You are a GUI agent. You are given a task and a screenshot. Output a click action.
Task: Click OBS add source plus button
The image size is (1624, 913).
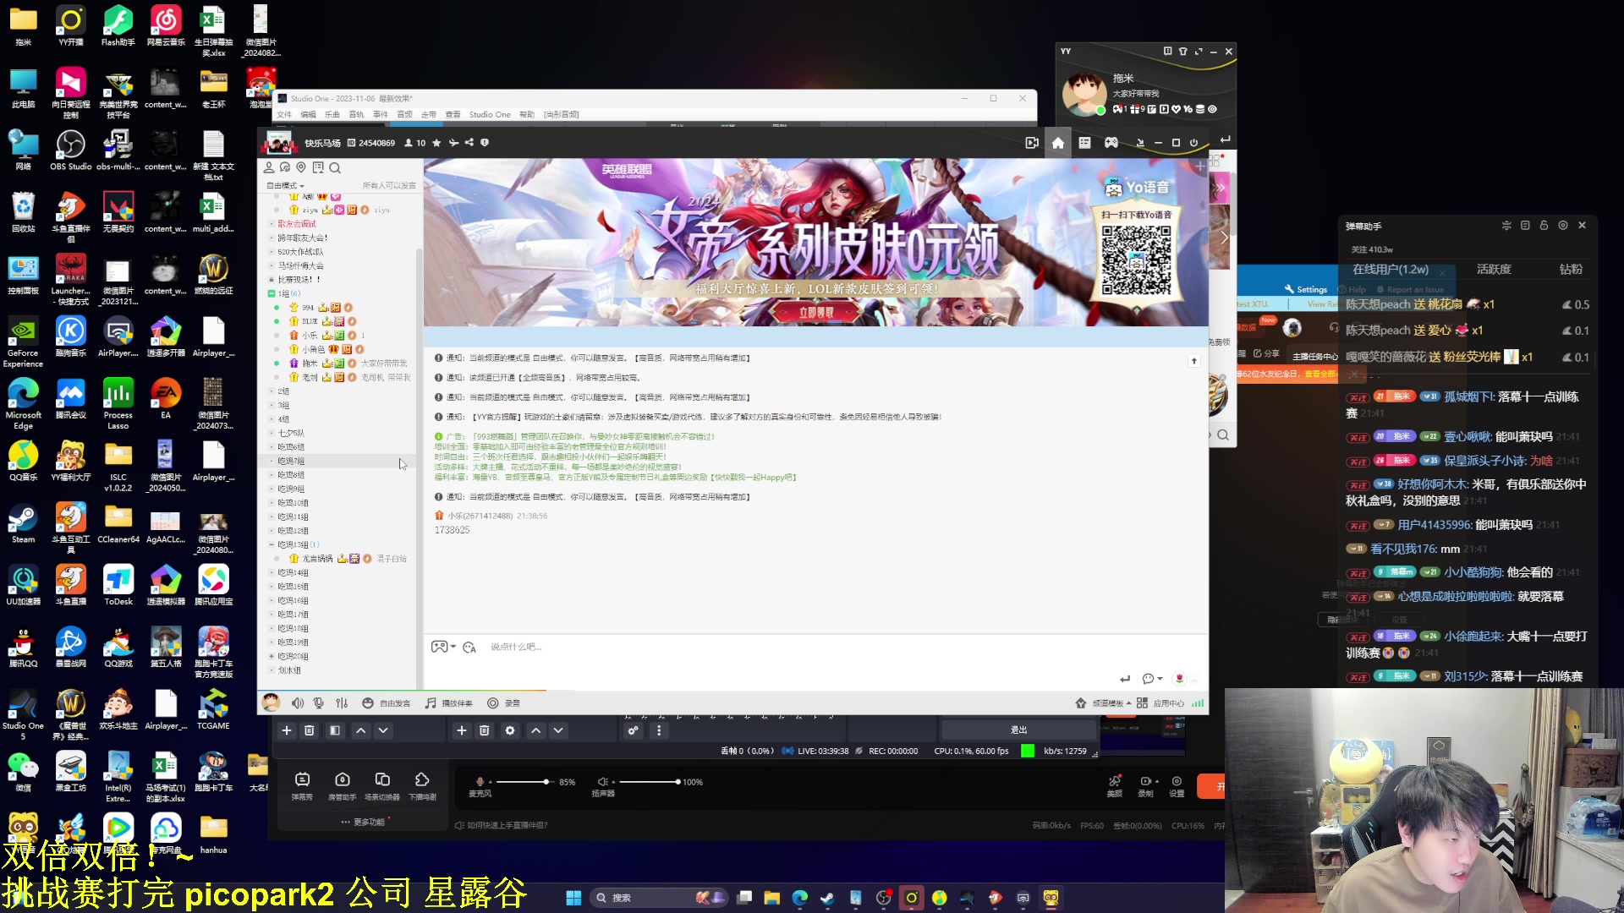point(461,730)
